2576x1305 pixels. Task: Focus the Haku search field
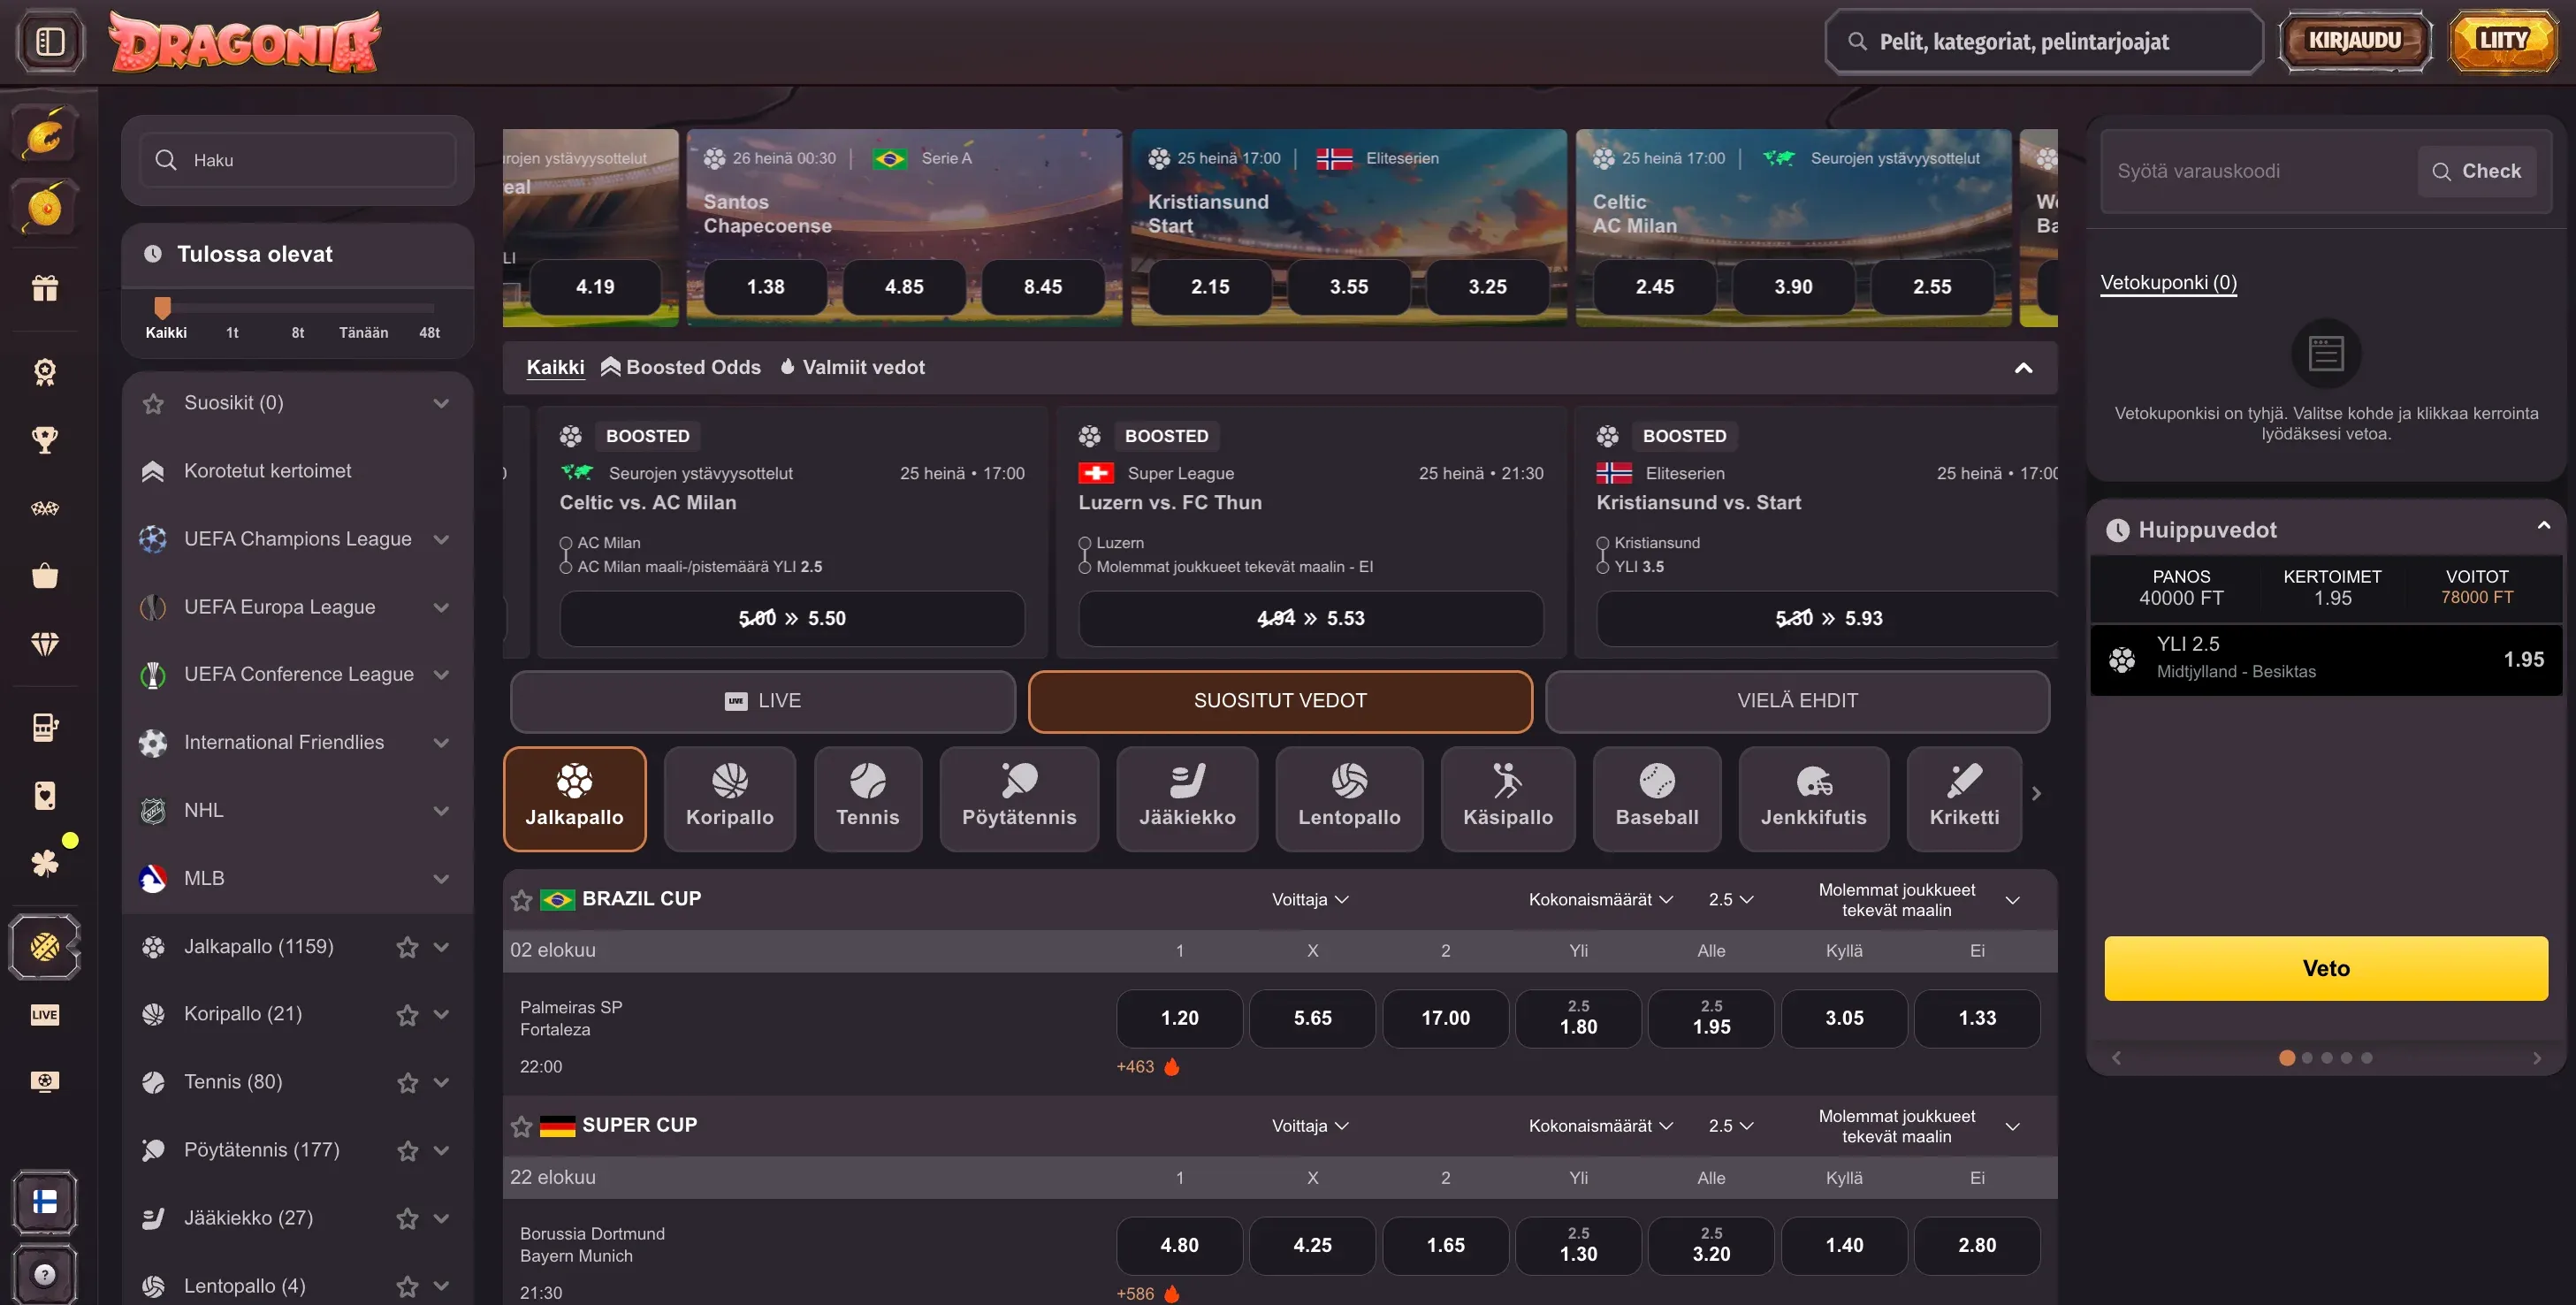[x=297, y=160]
